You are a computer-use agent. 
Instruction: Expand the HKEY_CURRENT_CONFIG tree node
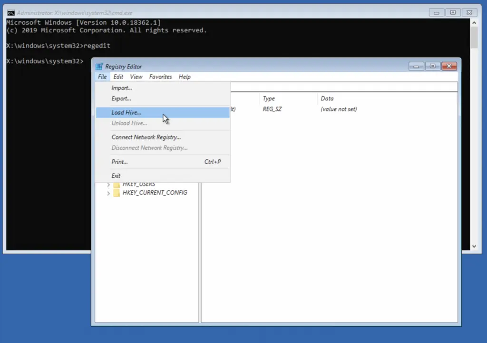pos(108,193)
